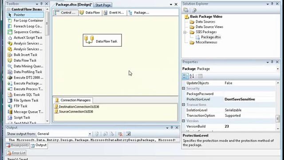Toggle word wrap icon in Output toolbar
Viewport: 284px width, 160px height.
point(128,134)
